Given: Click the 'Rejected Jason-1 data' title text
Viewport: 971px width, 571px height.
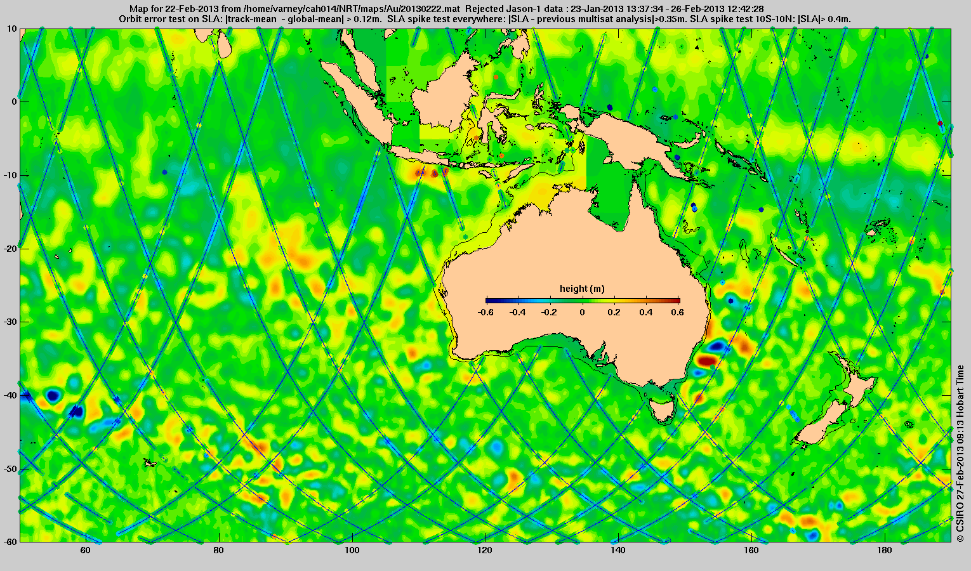Looking at the screenshot, I should click(517, 9).
